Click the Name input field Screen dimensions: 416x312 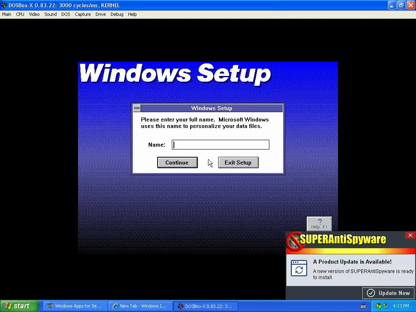tap(221, 145)
